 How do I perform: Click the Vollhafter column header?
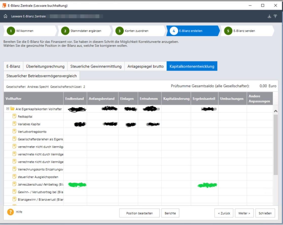tap(34, 99)
